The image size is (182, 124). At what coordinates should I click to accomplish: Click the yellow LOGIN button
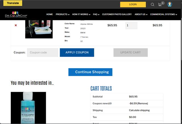coord(133,5)
